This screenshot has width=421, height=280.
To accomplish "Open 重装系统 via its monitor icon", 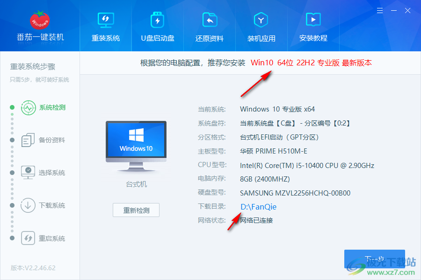I will tap(106, 20).
